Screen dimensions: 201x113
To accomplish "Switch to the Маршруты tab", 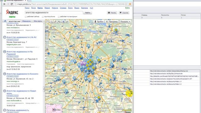I will 26,21.
